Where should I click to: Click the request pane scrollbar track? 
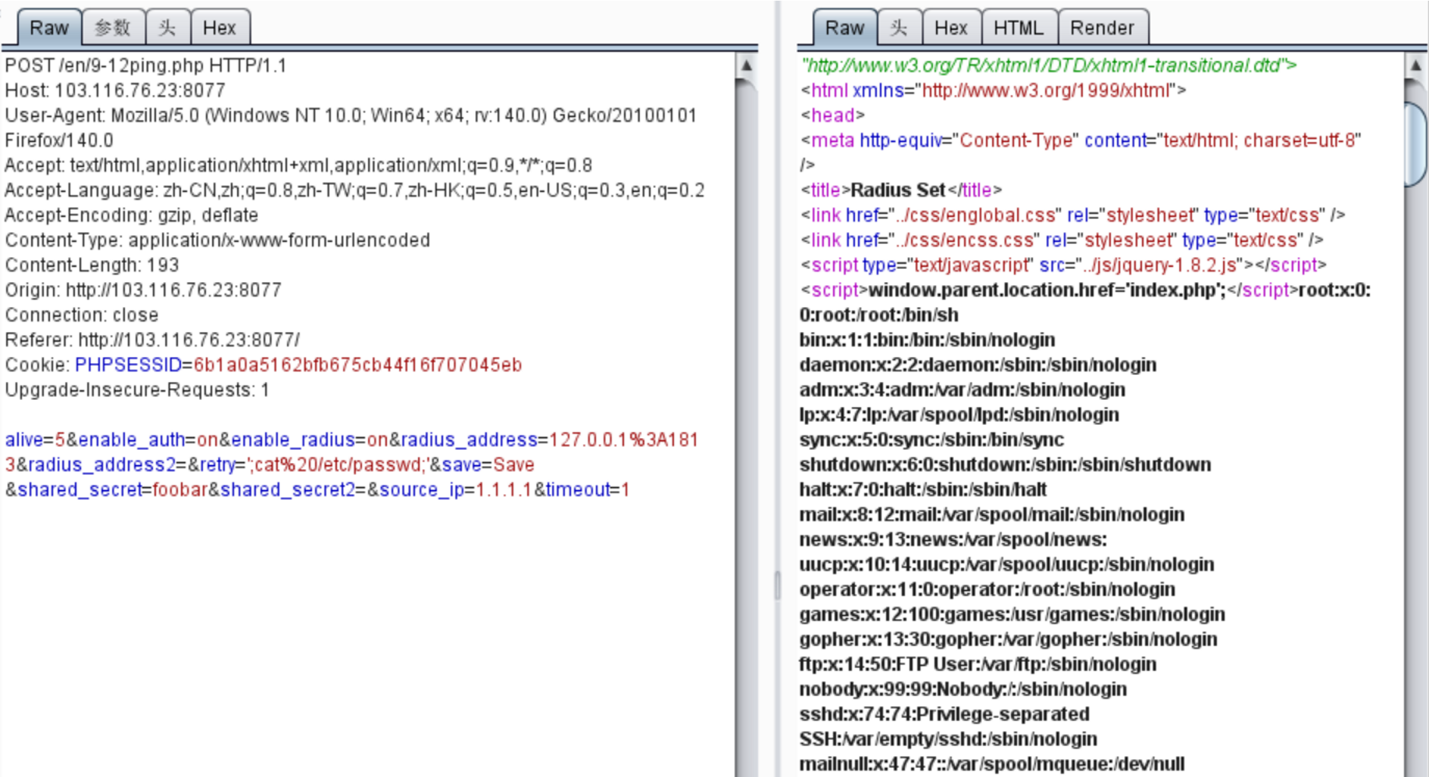click(x=747, y=426)
